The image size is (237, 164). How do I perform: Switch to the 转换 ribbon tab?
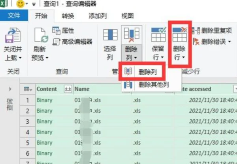pyautogui.click(x=68, y=16)
